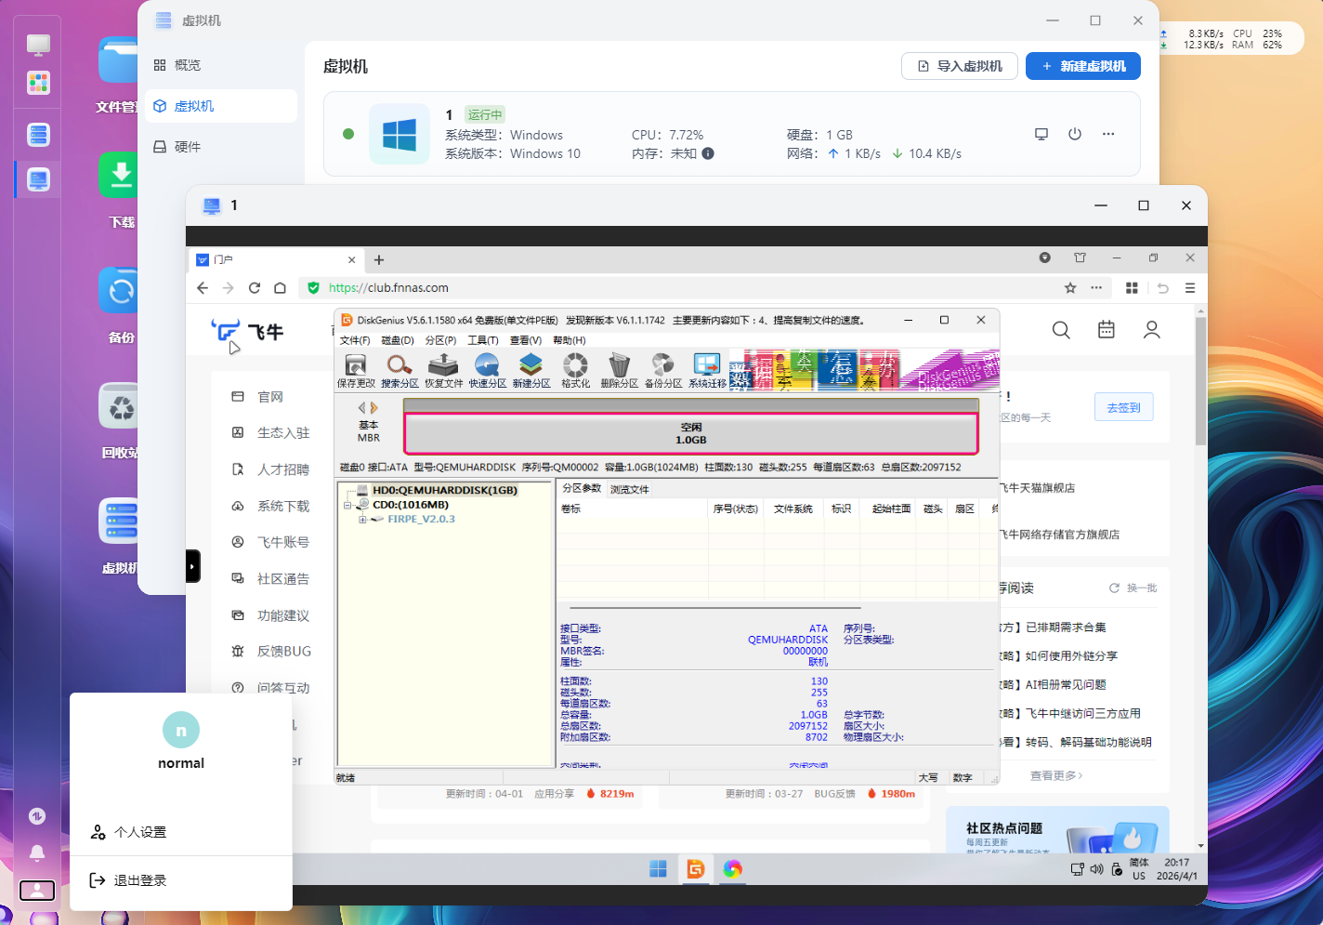Launch 快速分区 quick partition tool
The width and height of the screenshot is (1323, 925).
[487, 370]
